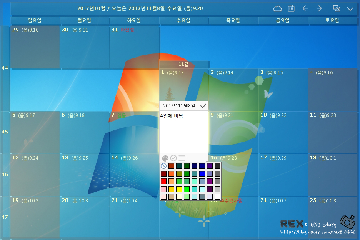This screenshot has height=240, width=360.
Task: Click the palette icon in note editor
Action: (165, 158)
